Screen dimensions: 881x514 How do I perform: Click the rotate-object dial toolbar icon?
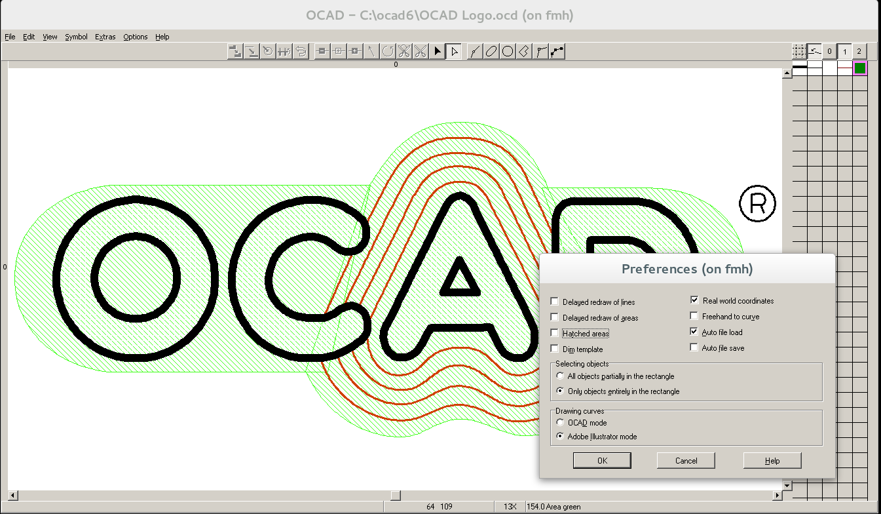(268, 51)
